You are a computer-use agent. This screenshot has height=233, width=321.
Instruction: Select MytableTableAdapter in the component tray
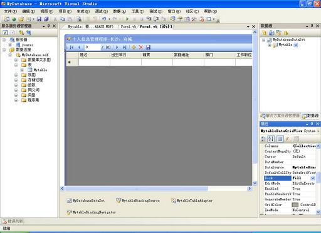[192, 200]
